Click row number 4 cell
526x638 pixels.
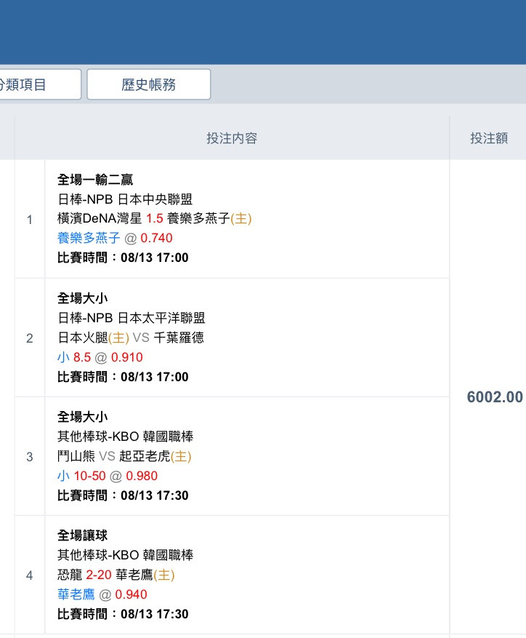pyautogui.click(x=30, y=575)
